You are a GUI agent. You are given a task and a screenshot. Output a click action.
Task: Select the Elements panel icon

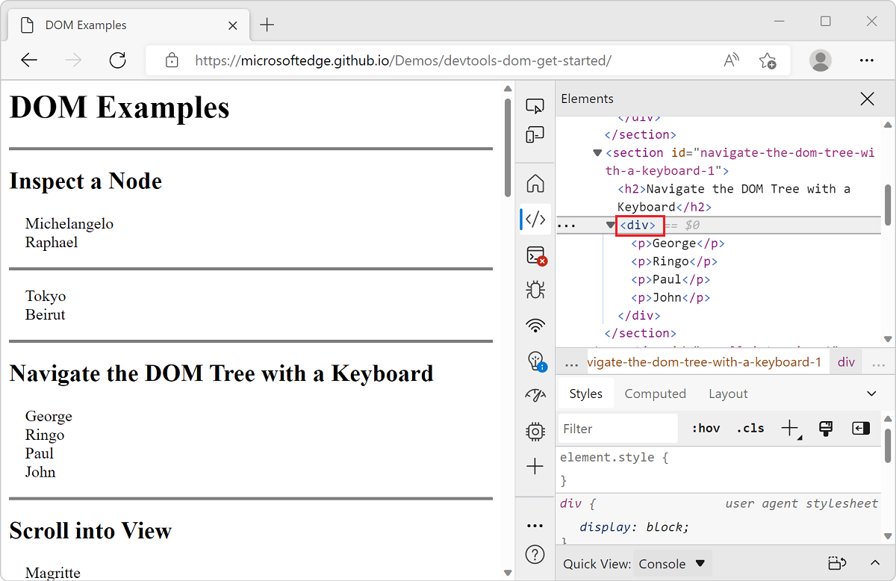535,219
